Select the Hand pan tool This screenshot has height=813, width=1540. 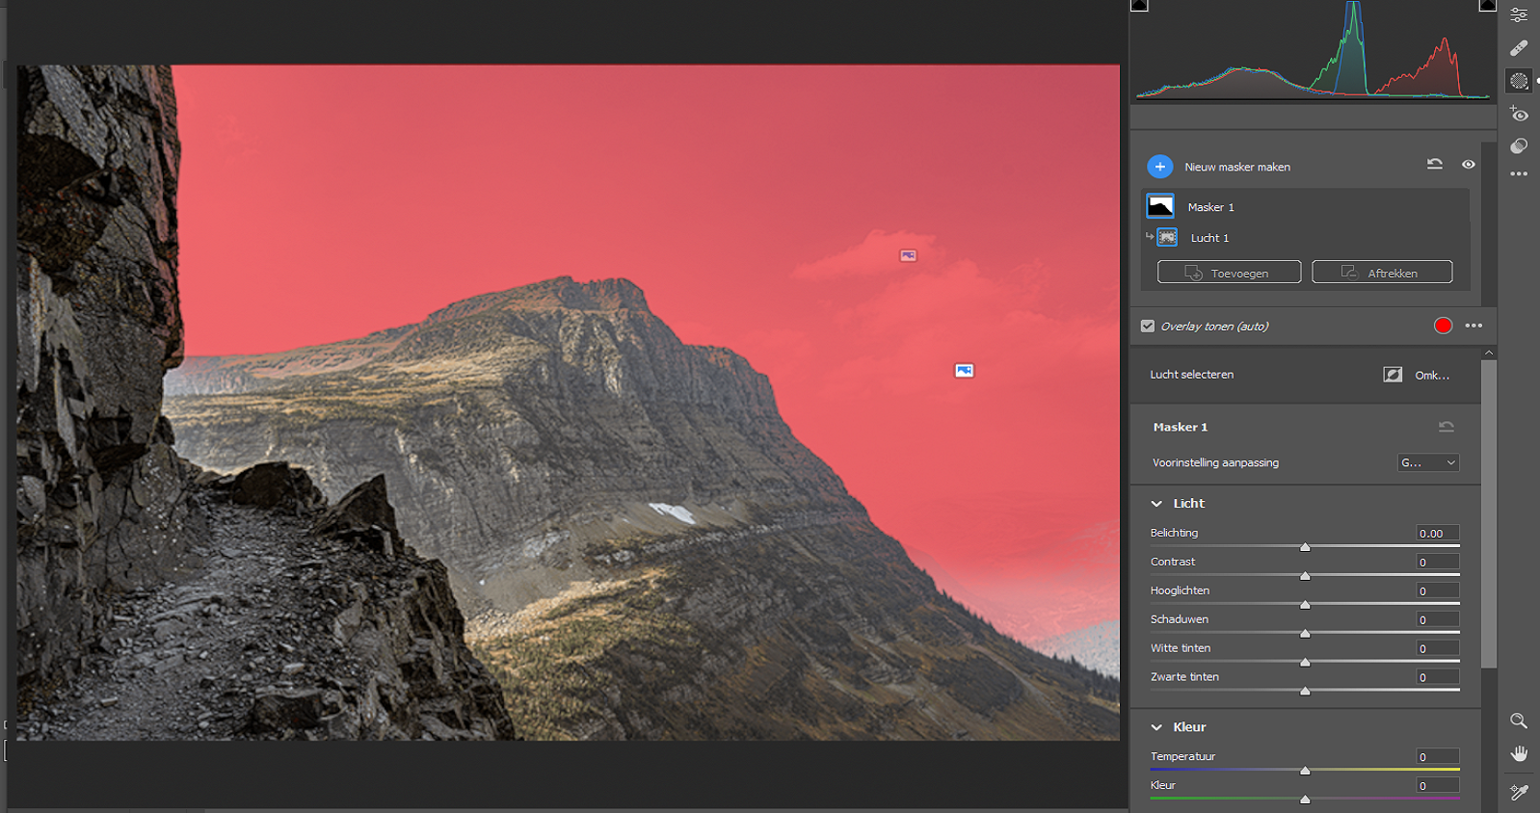pyautogui.click(x=1519, y=753)
